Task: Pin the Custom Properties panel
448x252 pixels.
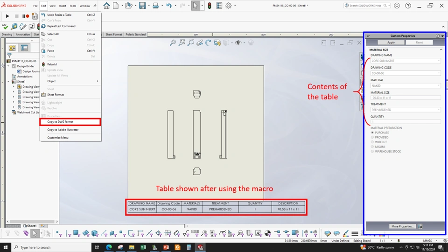Action: pyautogui.click(x=442, y=36)
